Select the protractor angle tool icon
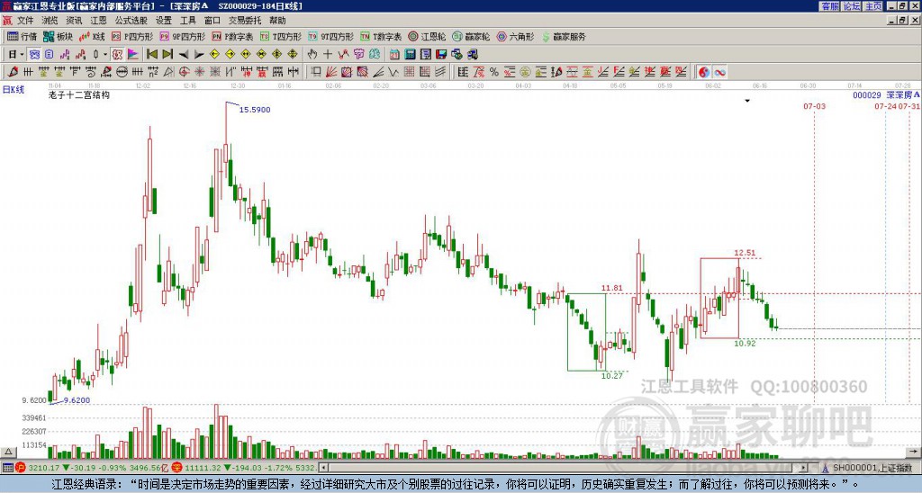 pyautogui.click(x=168, y=72)
